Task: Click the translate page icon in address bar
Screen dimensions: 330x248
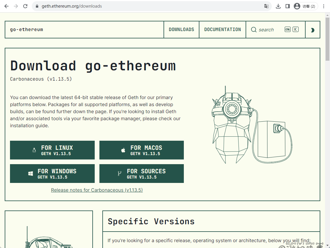Action: (x=266, y=6)
